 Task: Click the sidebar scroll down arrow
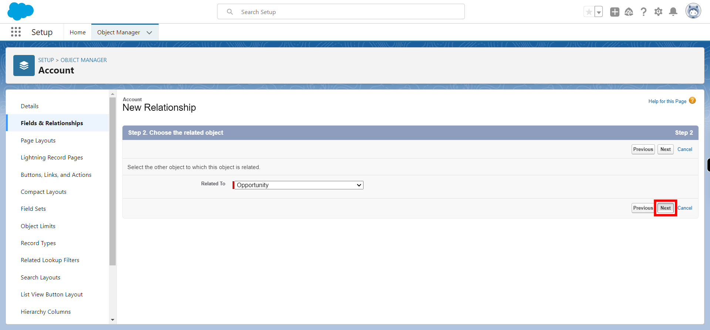coord(113,320)
